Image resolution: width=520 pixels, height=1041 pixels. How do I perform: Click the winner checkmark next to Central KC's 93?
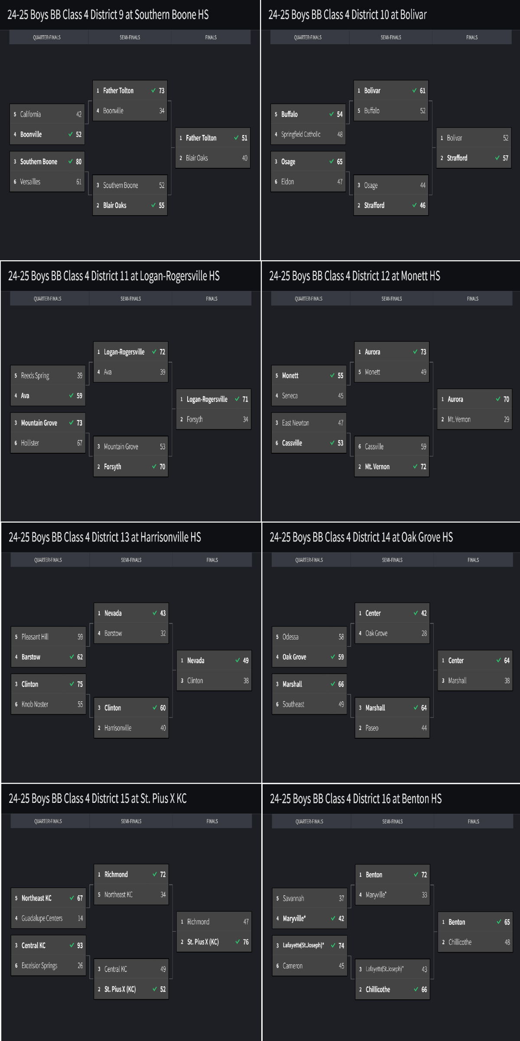(x=72, y=945)
